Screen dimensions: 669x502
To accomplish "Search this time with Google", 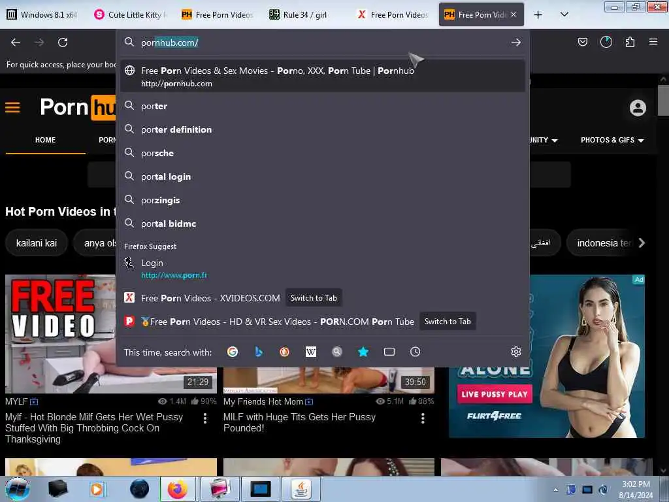I will [x=233, y=352].
